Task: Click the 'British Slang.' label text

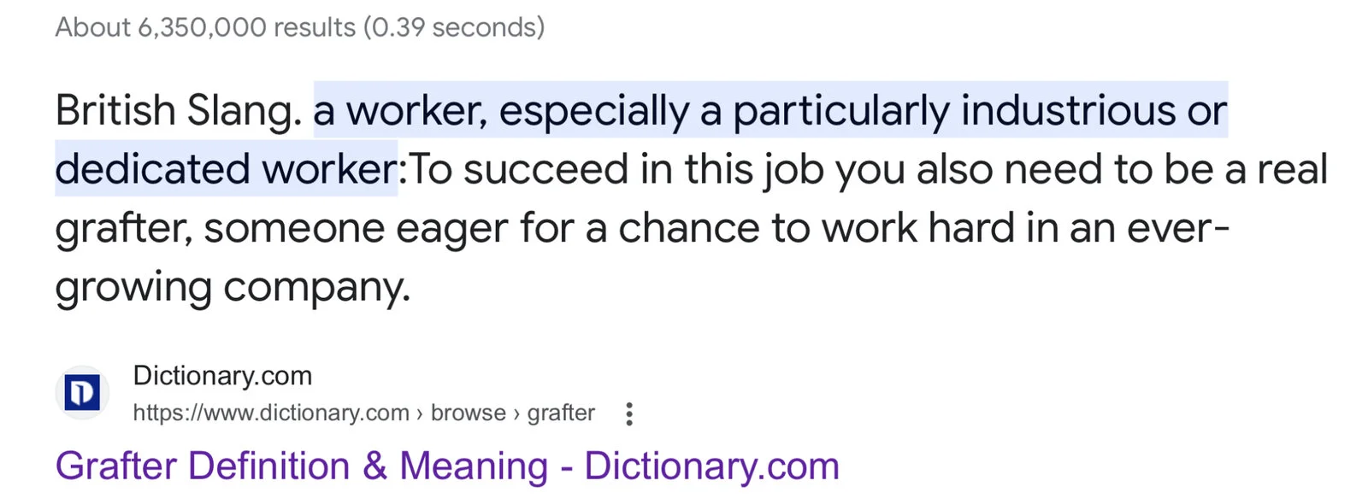Action: coord(178,111)
